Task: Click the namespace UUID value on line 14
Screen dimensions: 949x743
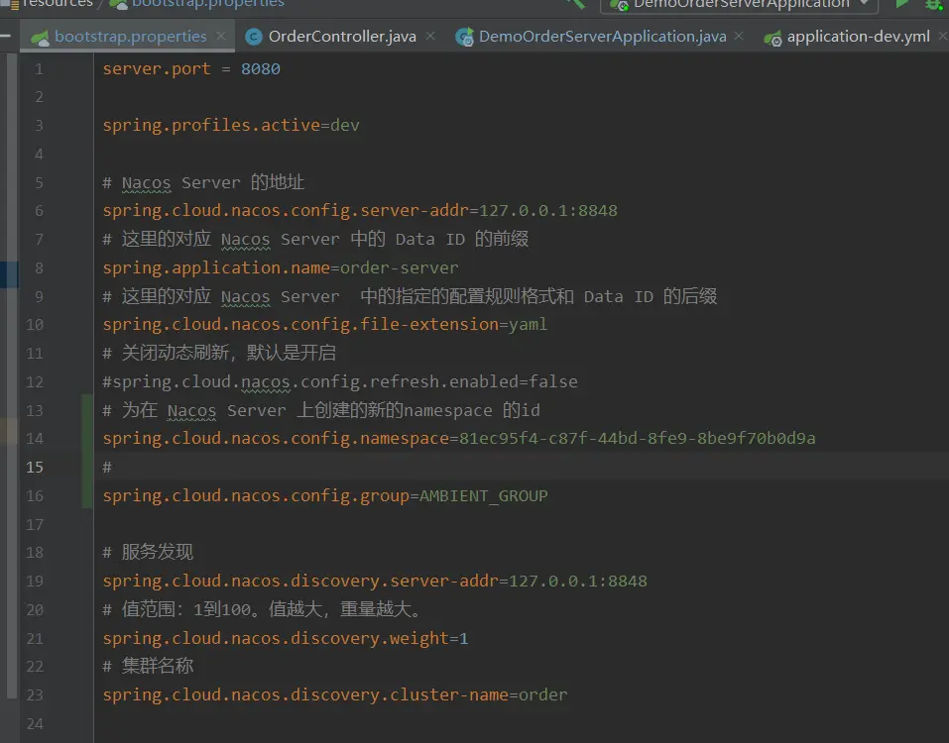Action: point(637,438)
